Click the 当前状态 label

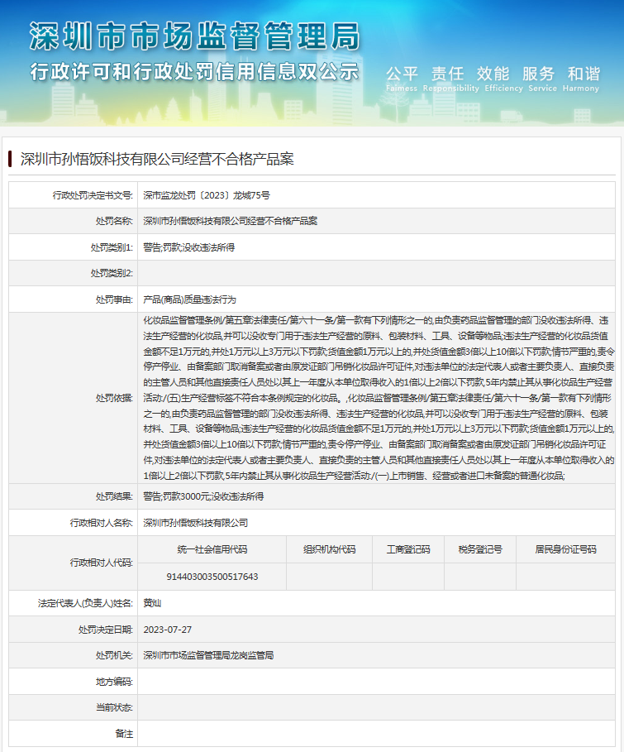tap(114, 708)
